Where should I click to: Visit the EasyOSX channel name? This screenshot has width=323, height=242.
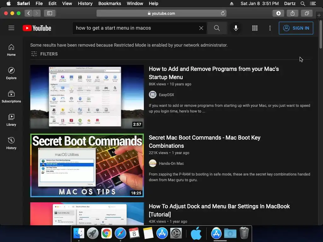coord(167,95)
